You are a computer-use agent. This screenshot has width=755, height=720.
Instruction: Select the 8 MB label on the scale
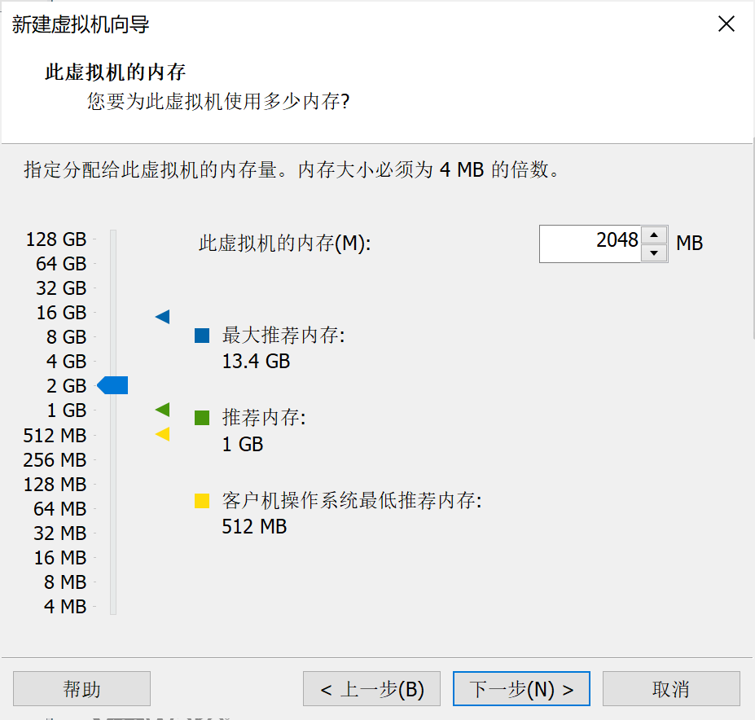point(65,582)
